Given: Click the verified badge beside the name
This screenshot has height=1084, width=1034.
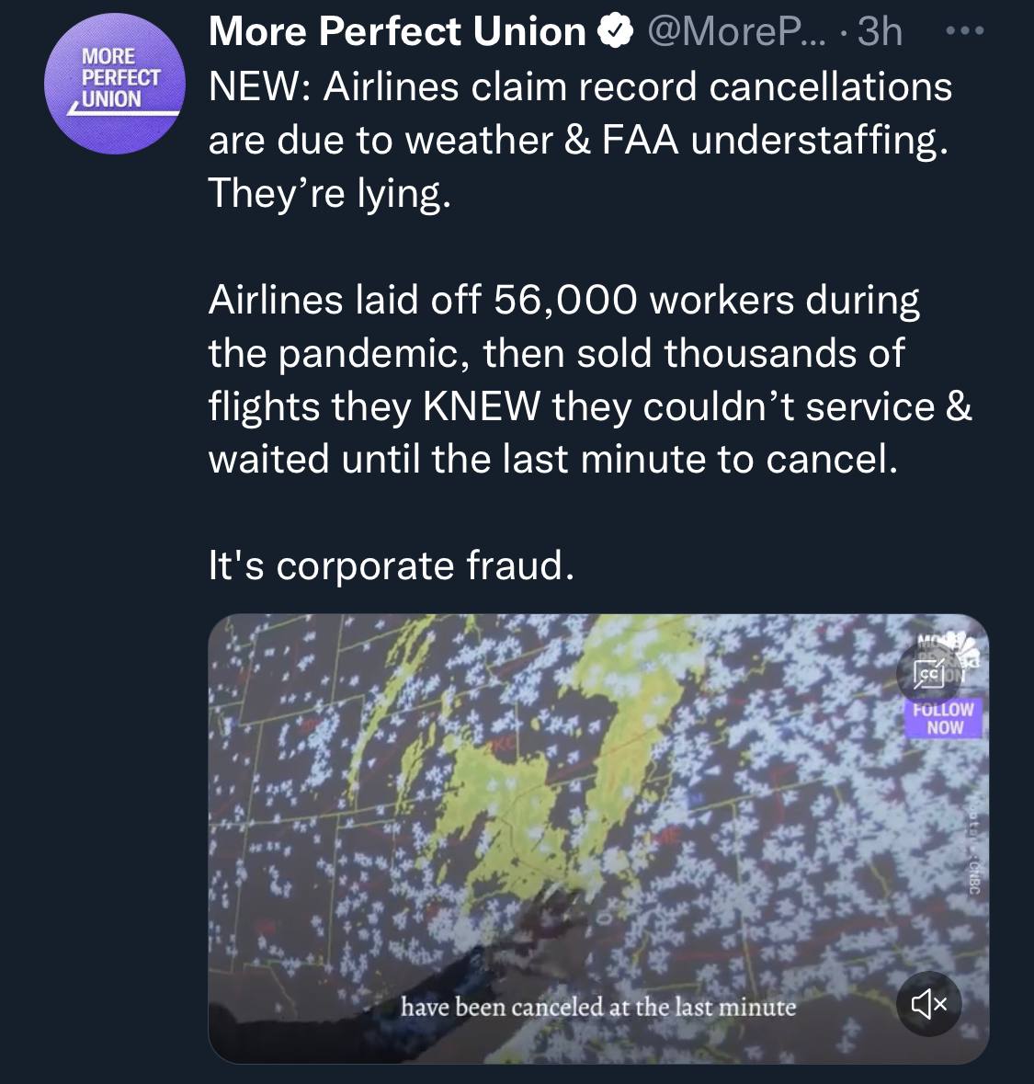Looking at the screenshot, I should (x=616, y=33).
